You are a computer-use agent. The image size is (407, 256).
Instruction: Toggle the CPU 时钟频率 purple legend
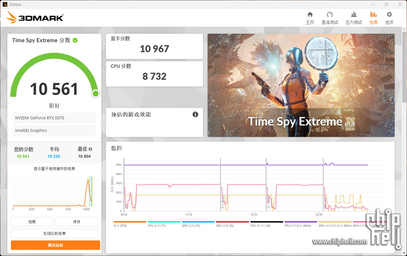point(301,224)
